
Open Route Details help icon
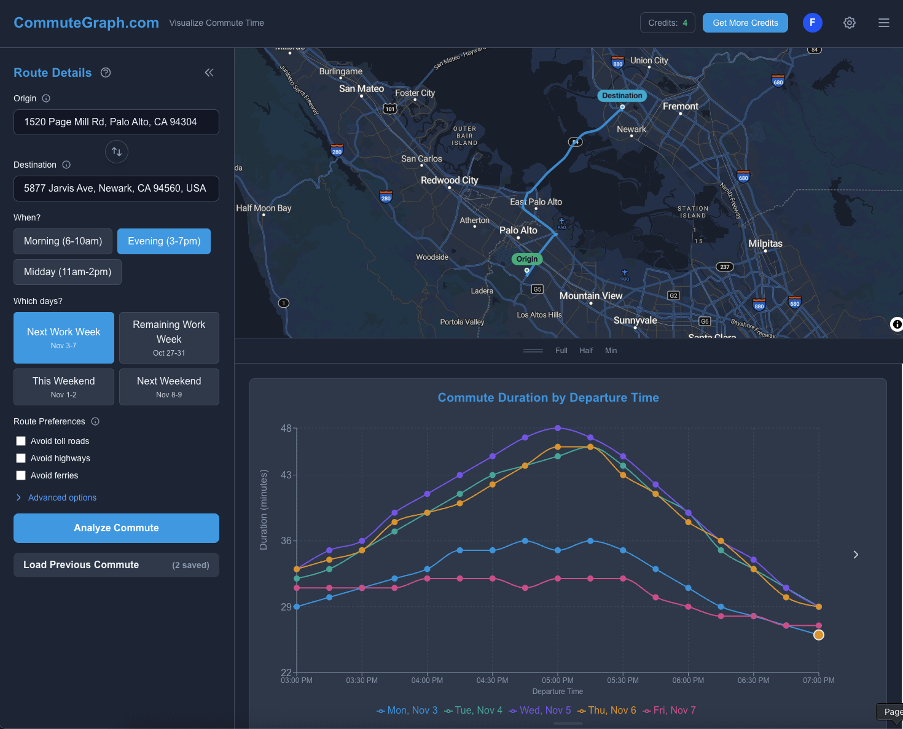pos(106,72)
